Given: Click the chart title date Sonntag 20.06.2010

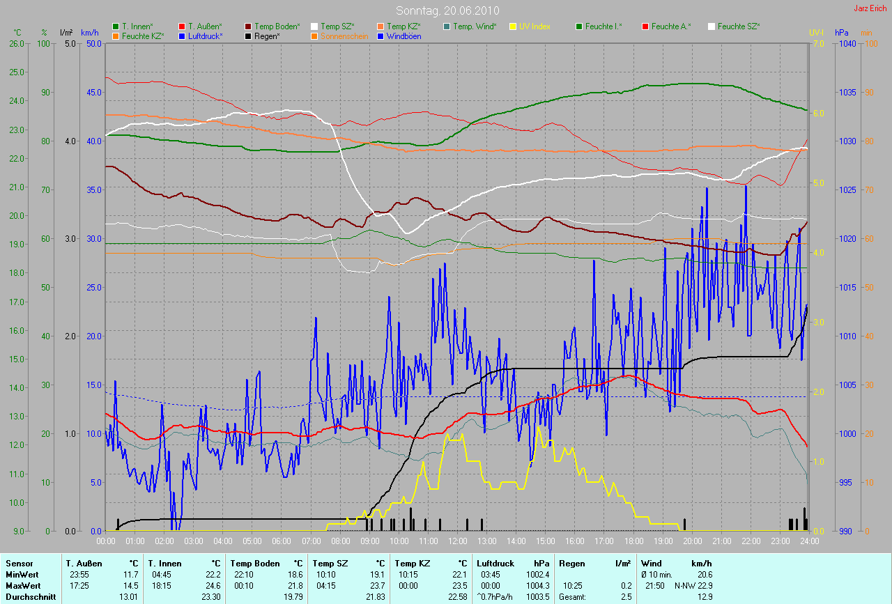Looking at the screenshot, I should [x=445, y=10].
